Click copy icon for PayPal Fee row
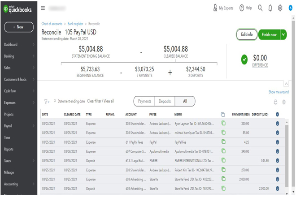Screen dimensions: 296x197 (x=223, y=141)
